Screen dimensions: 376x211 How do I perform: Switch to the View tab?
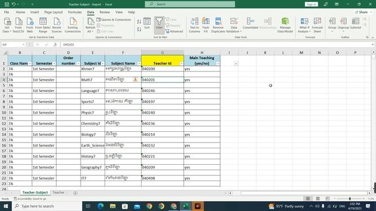[x=119, y=12]
